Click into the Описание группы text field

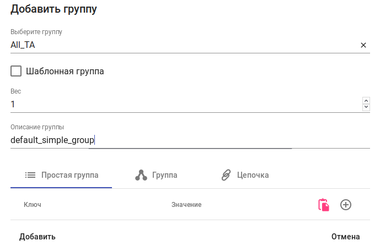coord(182,140)
